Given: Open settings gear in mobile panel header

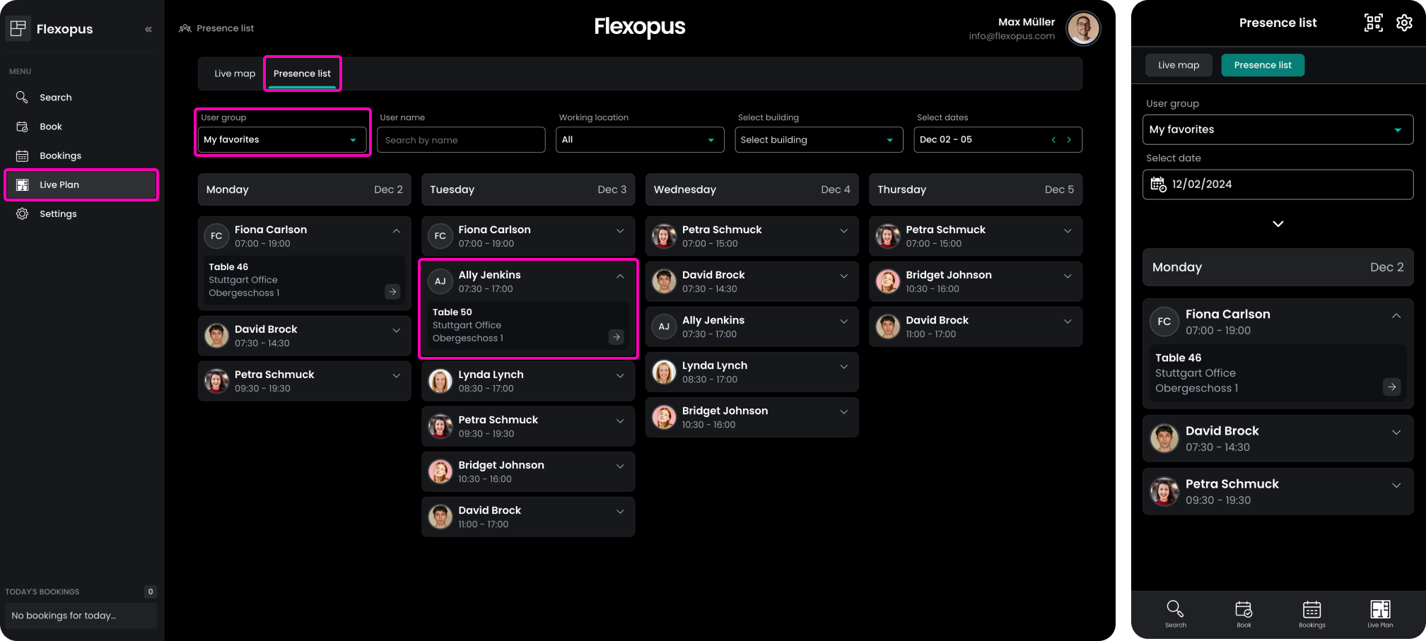Looking at the screenshot, I should (1404, 23).
